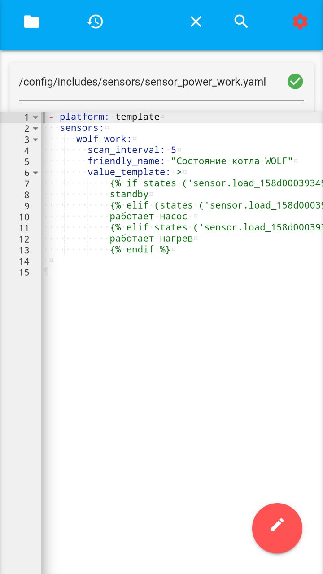Screen dimensions: 323x574
Task: Click the 'wolf_work:' key
Action: click(104, 139)
